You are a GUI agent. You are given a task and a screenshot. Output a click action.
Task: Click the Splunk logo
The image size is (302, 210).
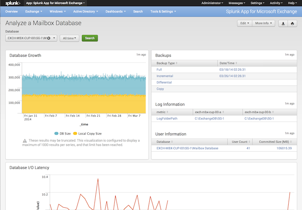13,3
